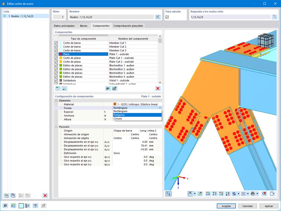Choose Polígono from the Forma dropdown
The height and width of the screenshot is (211, 281).
coord(137,115)
